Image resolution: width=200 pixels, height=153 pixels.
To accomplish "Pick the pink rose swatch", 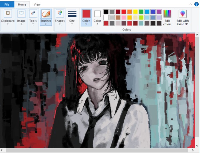I will click(x=124, y=17).
